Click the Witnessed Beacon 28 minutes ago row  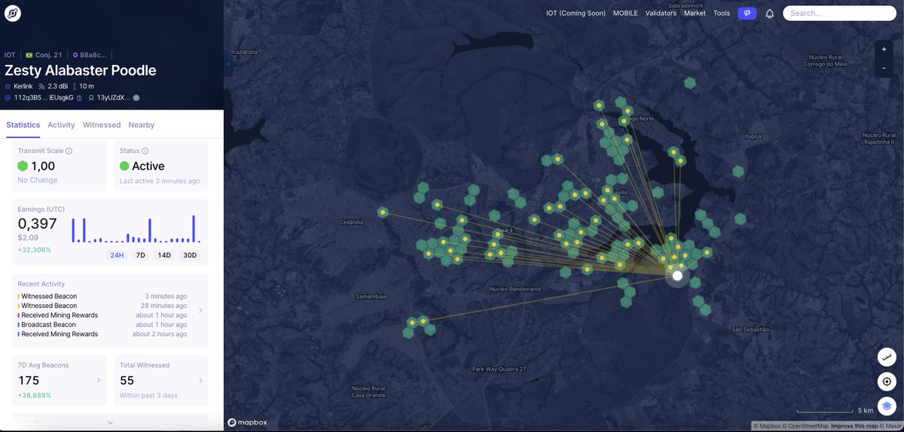click(x=102, y=306)
